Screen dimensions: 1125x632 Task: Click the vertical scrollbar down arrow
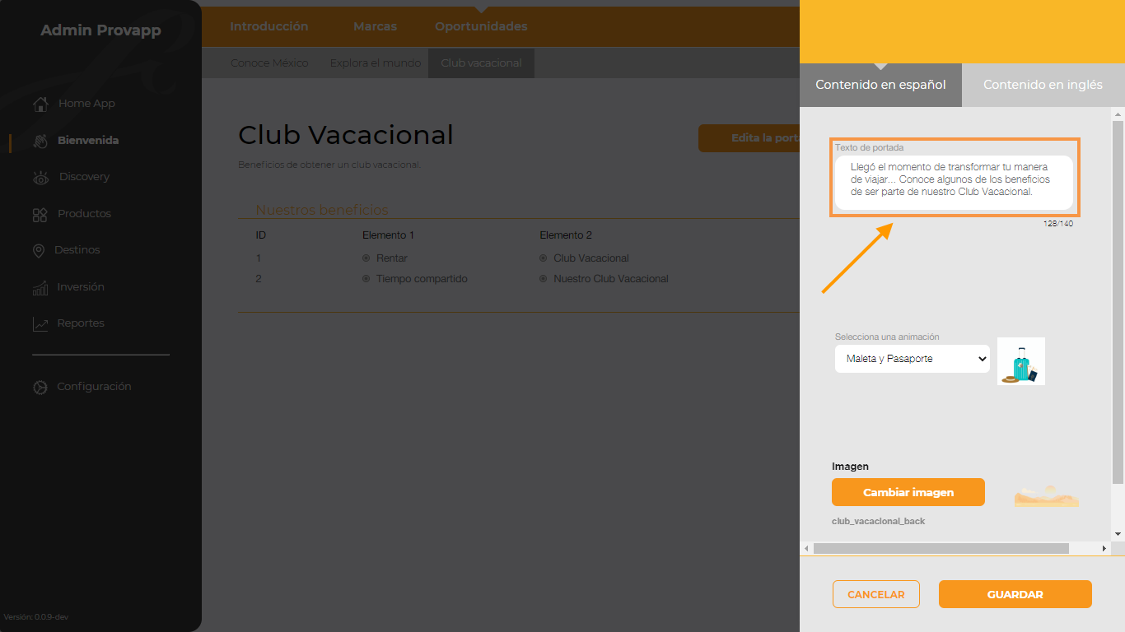(1118, 534)
